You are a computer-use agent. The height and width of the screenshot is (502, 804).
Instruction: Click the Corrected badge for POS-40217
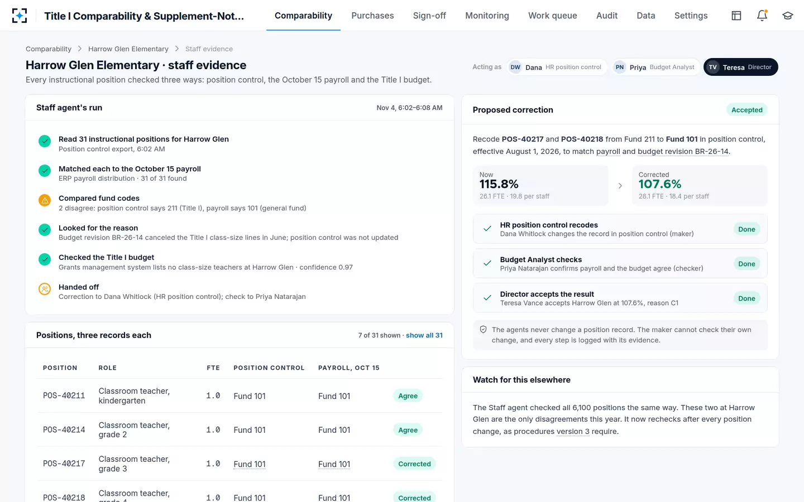pyautogui.click(x=414, y=464)
